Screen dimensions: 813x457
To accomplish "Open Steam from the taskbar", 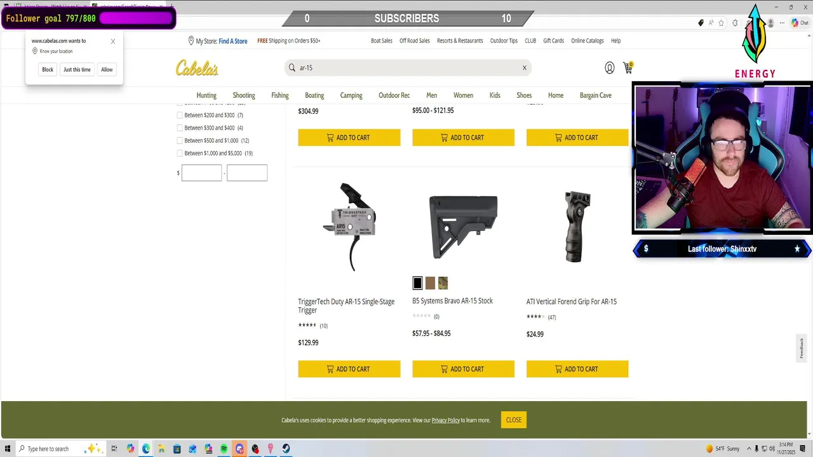I will pos(286,449).
